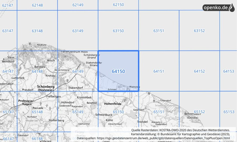
Task: Click grid cell label 65151
Action: tap(159, 112)
